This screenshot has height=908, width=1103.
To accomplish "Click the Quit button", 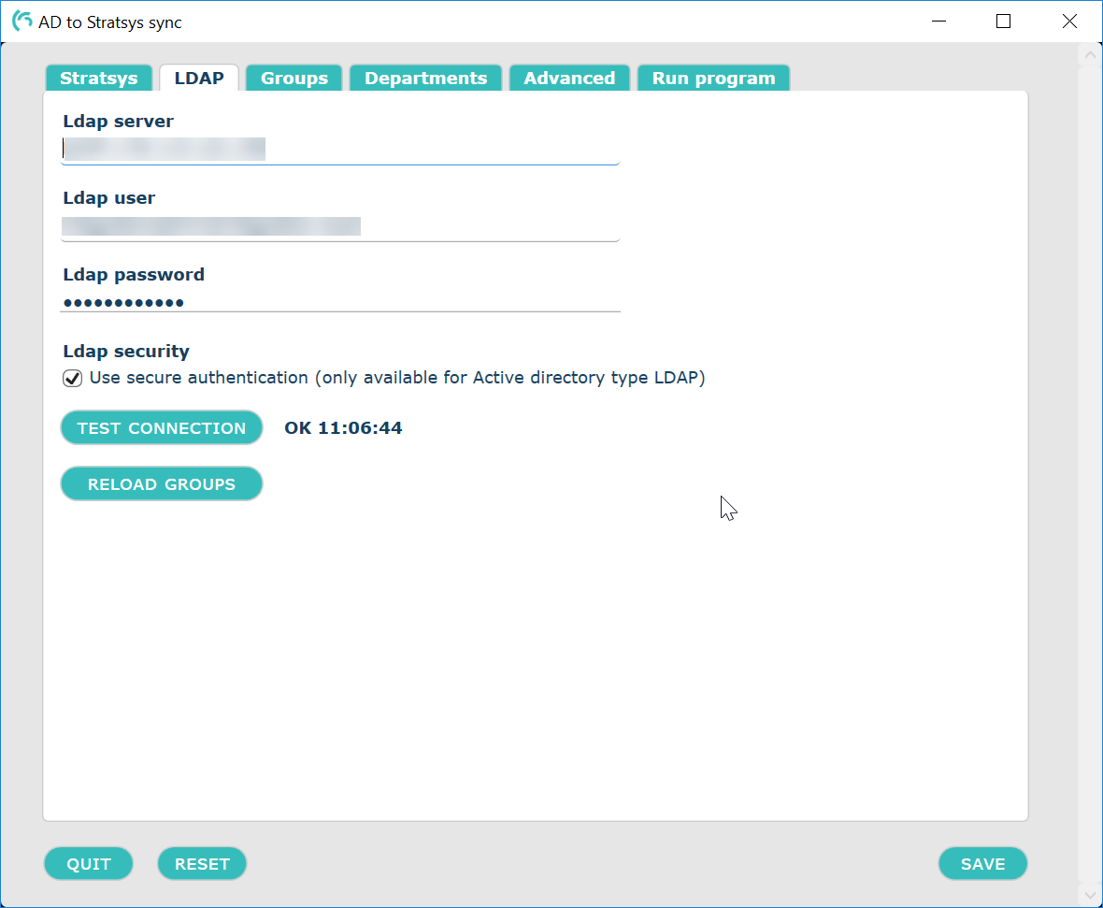I will [89, 864].
